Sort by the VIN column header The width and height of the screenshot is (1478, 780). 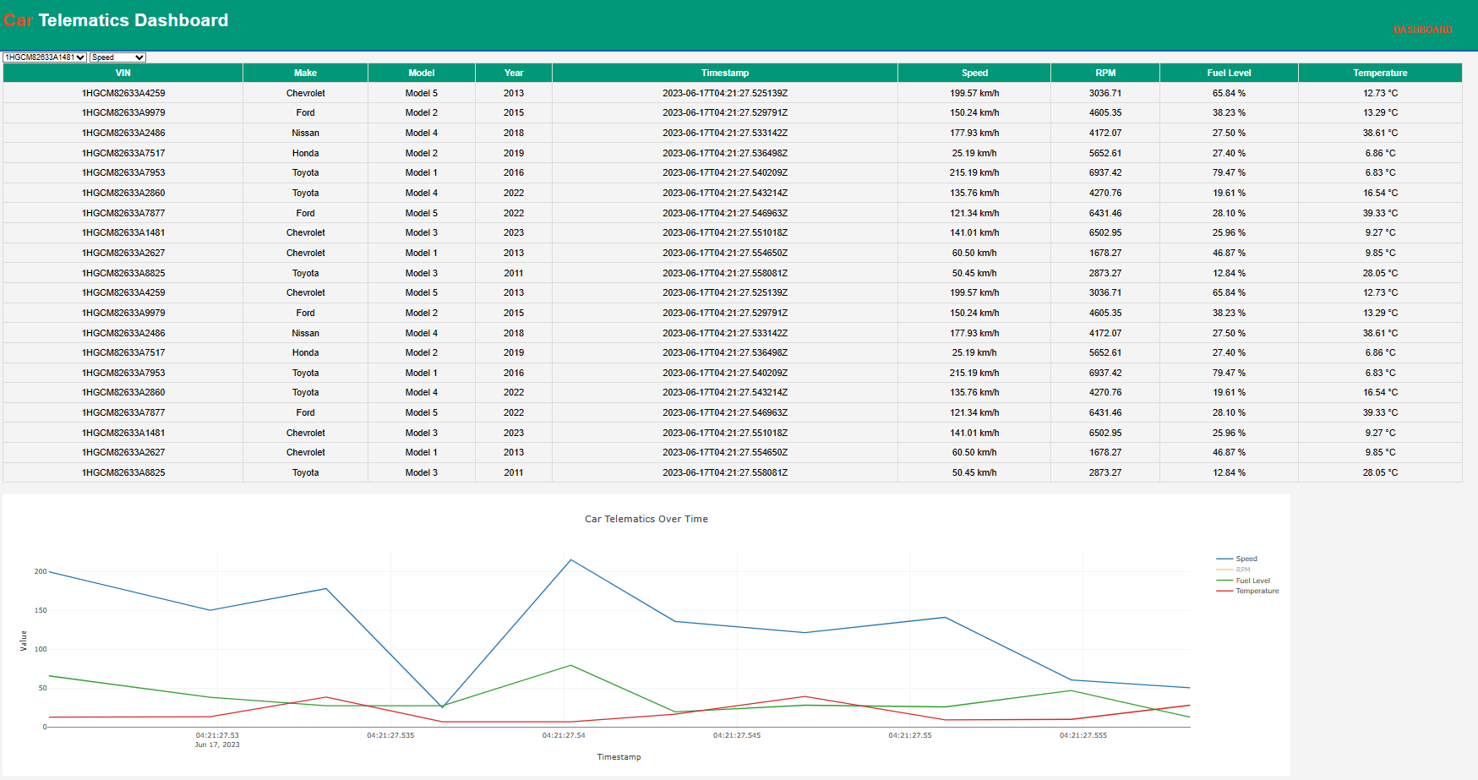123,73
